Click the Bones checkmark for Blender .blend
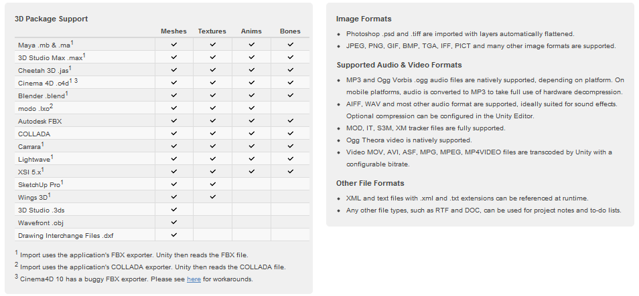This screenshot has width=639, height=296. tap(290, 95)
